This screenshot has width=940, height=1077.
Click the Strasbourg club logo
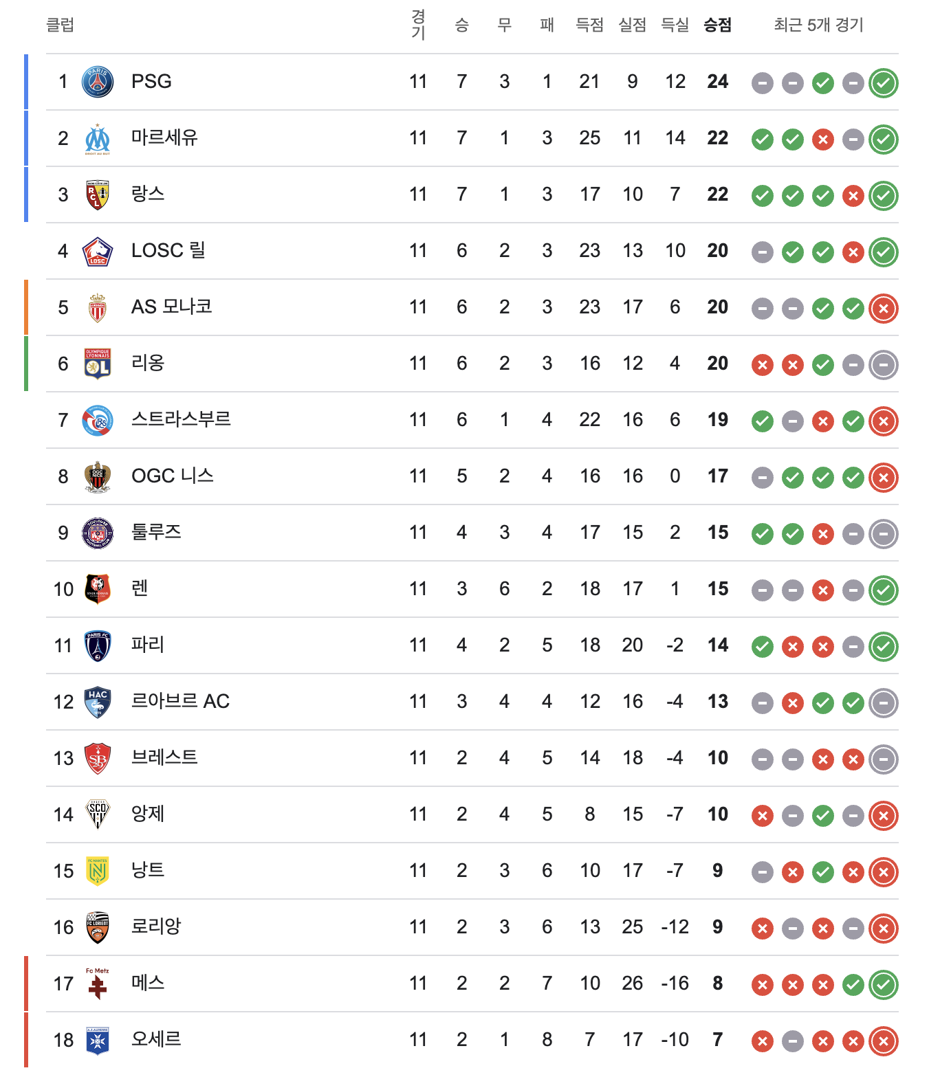click(98, 421)
